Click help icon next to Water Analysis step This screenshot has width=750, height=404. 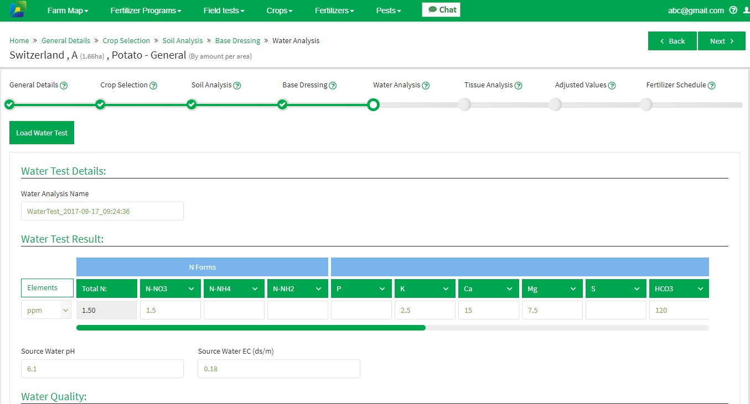click(x=426, y=86)
